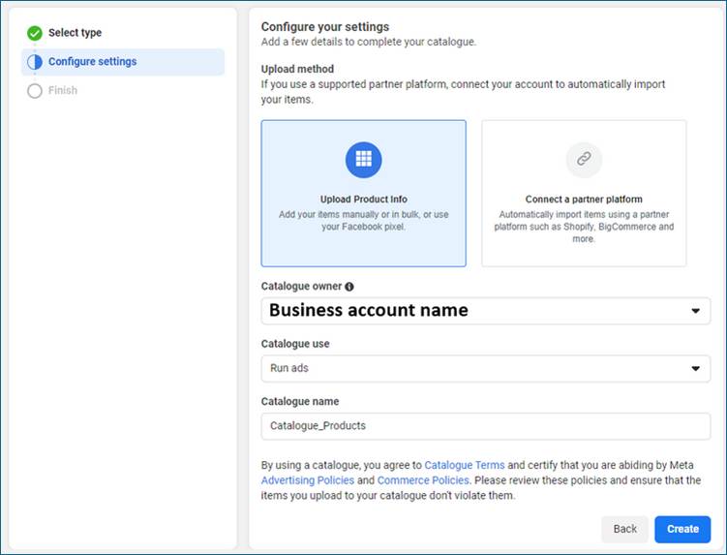
Task: Expand the Catalogue use dropdown
Action: [x=485, y=369]
